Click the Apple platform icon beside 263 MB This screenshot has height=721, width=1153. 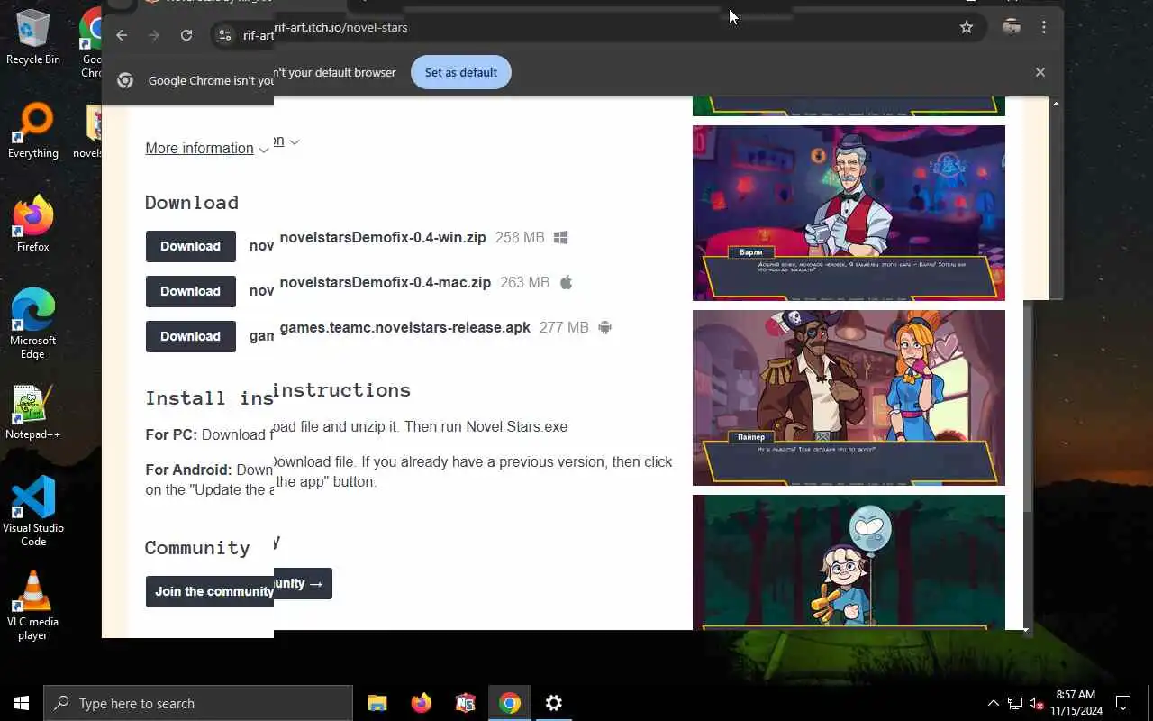[x=566, y=282]
